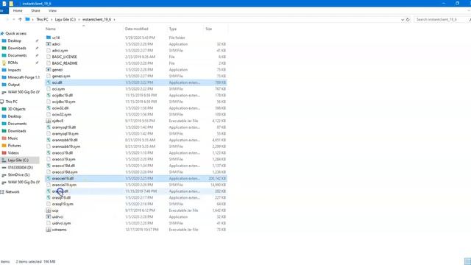Click the BASIC_LICENSE file icon
This screenshot has width=471, height=265.
tap(49, 57)
